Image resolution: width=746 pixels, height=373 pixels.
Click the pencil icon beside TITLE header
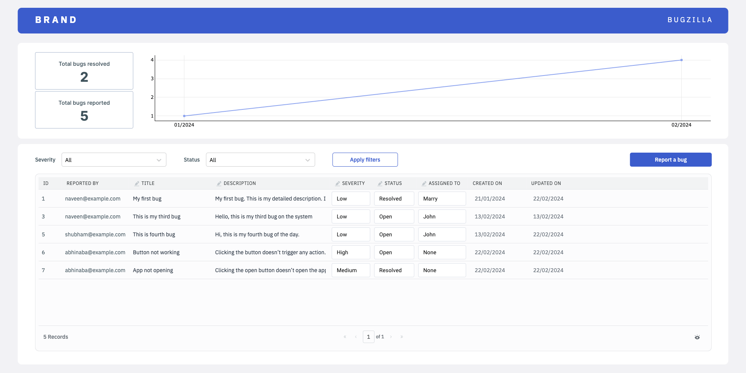click(137, 183)
